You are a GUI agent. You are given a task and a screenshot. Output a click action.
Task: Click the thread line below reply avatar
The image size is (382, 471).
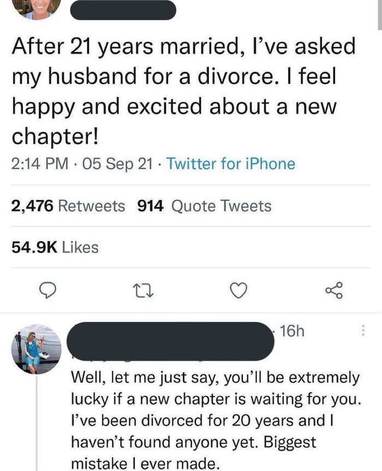(x=36, y=421)
